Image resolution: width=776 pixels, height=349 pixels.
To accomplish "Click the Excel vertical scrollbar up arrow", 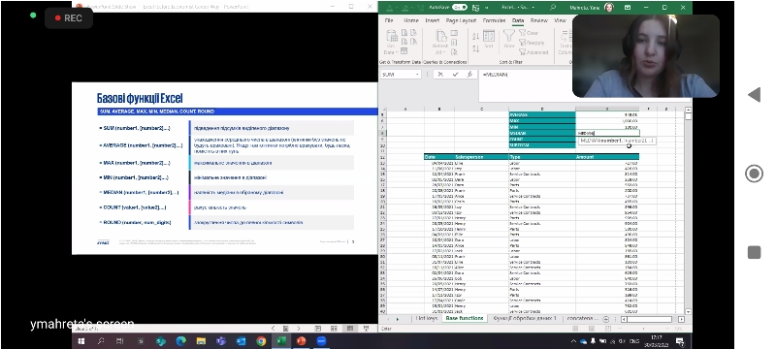I will point(688,110).
